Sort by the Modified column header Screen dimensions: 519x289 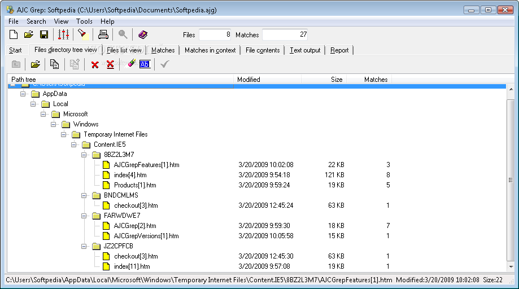267,80
